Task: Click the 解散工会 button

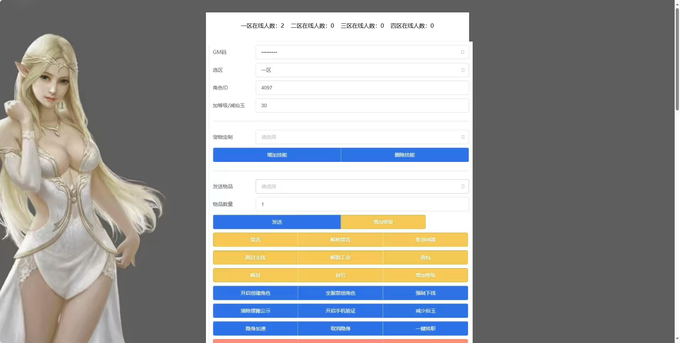Action: (340, 257)
